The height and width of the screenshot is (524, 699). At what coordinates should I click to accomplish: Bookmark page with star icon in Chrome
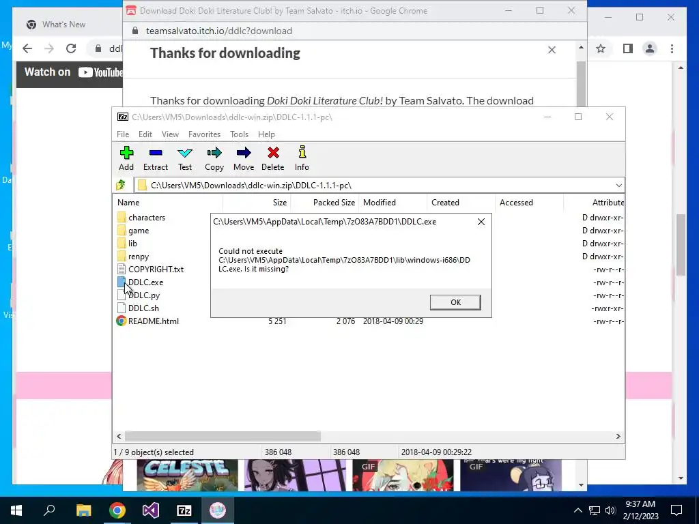pos(601,48)
